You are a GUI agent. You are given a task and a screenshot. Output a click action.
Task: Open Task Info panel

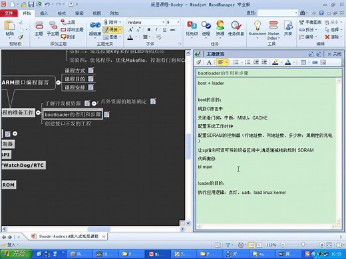pyautogui.click(x=236, y=29)
